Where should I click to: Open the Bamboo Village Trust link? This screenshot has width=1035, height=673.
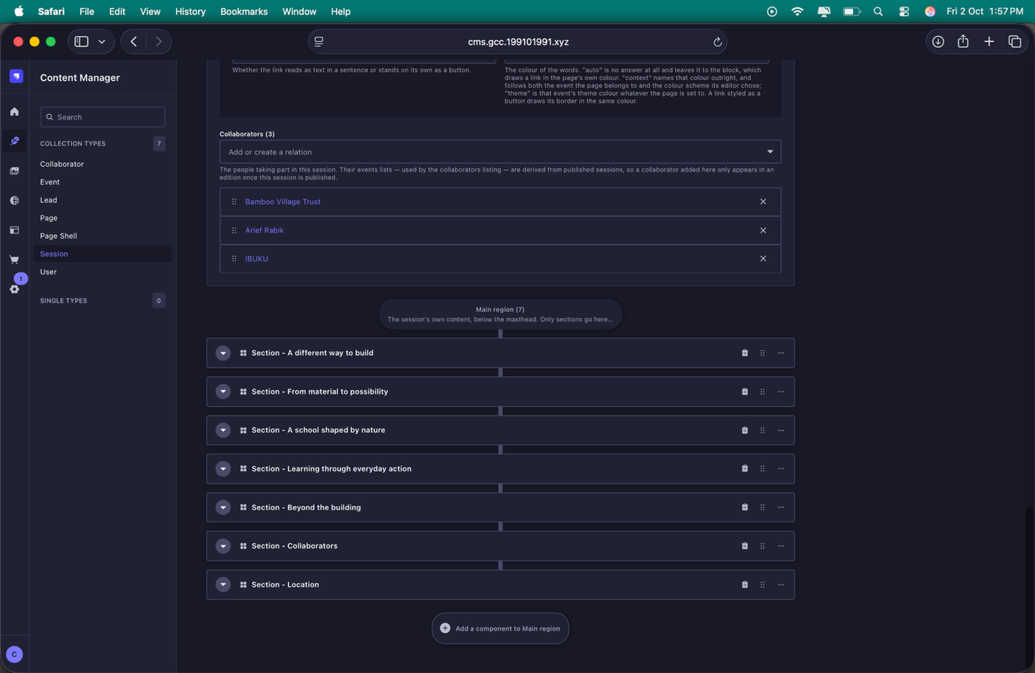coord(283,202)
